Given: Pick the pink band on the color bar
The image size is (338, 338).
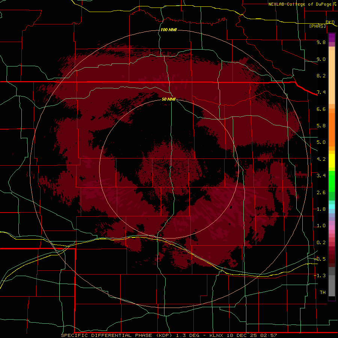Looking at the screenshot, I should [332, 228].
